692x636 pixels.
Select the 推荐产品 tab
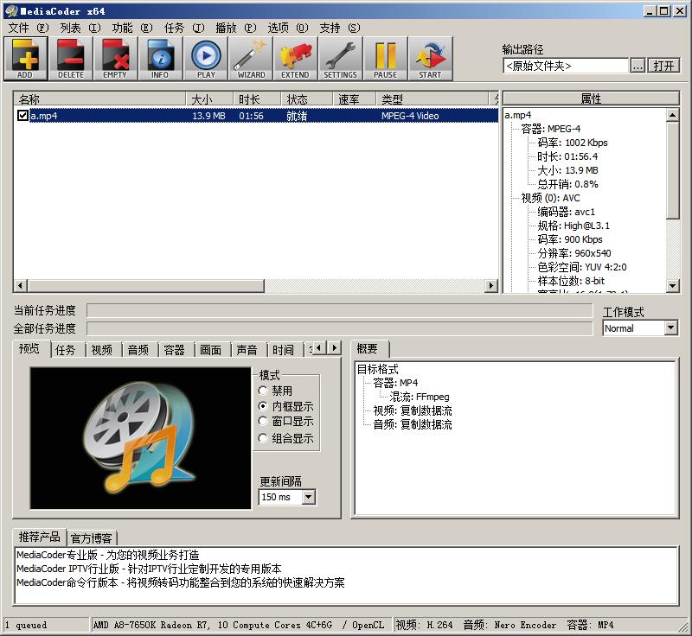tap(39, 537)
